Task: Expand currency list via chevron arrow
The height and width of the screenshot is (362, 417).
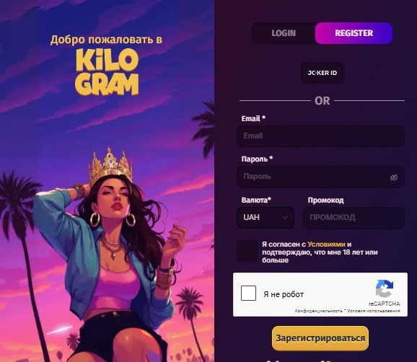Action: (285, 218)
